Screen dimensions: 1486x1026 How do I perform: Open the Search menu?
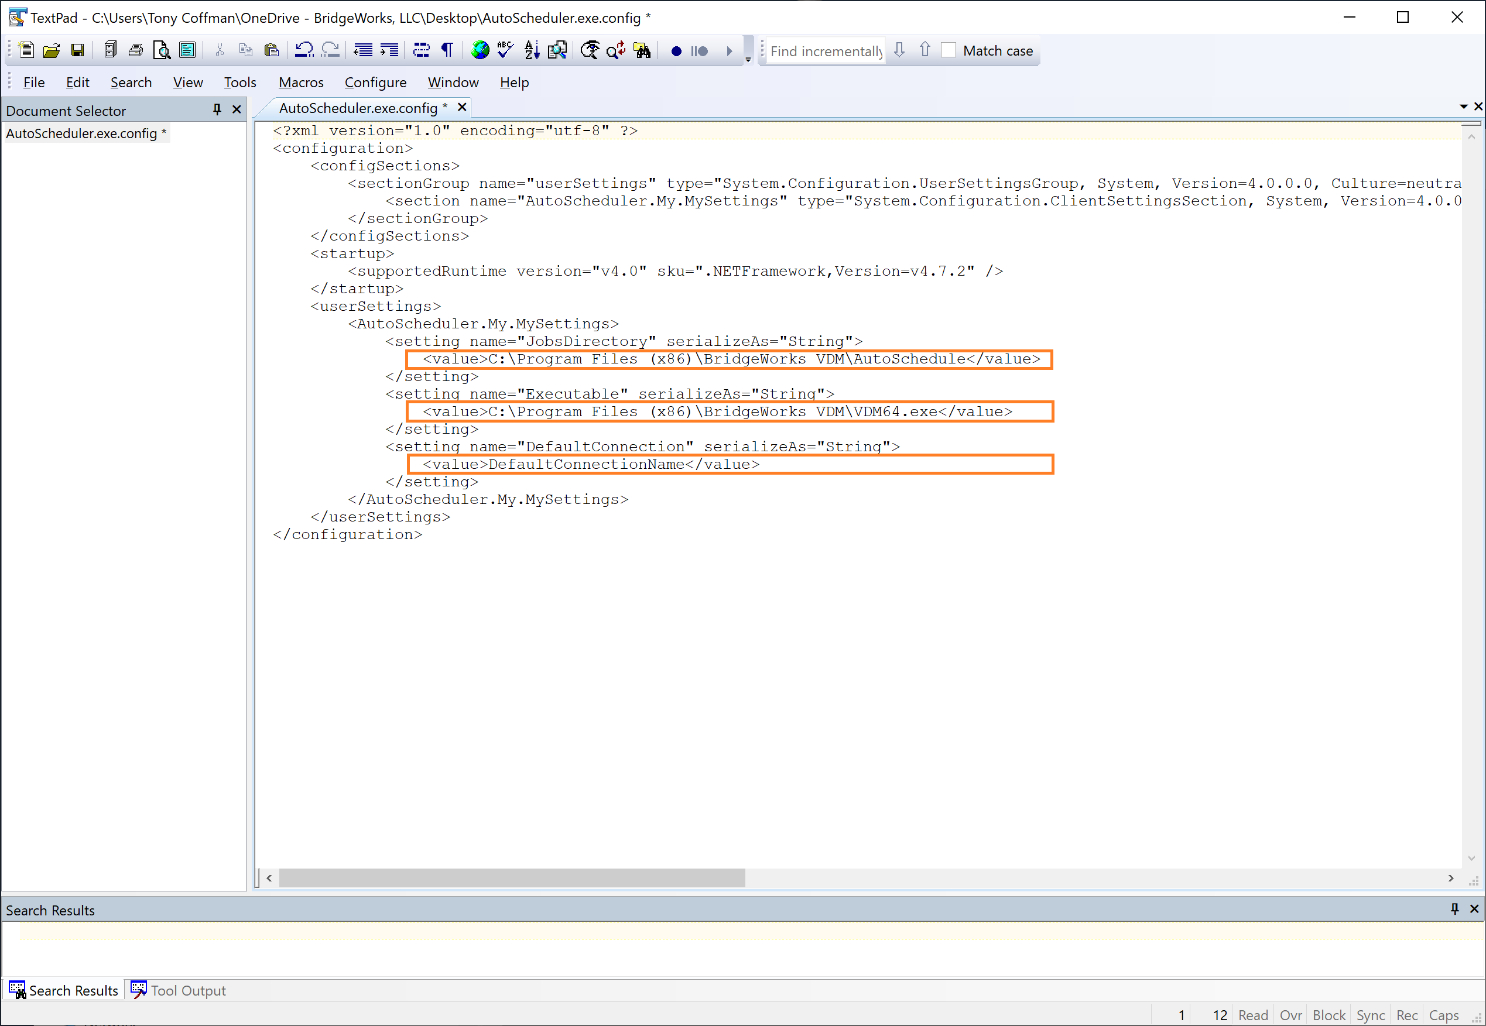131,83
